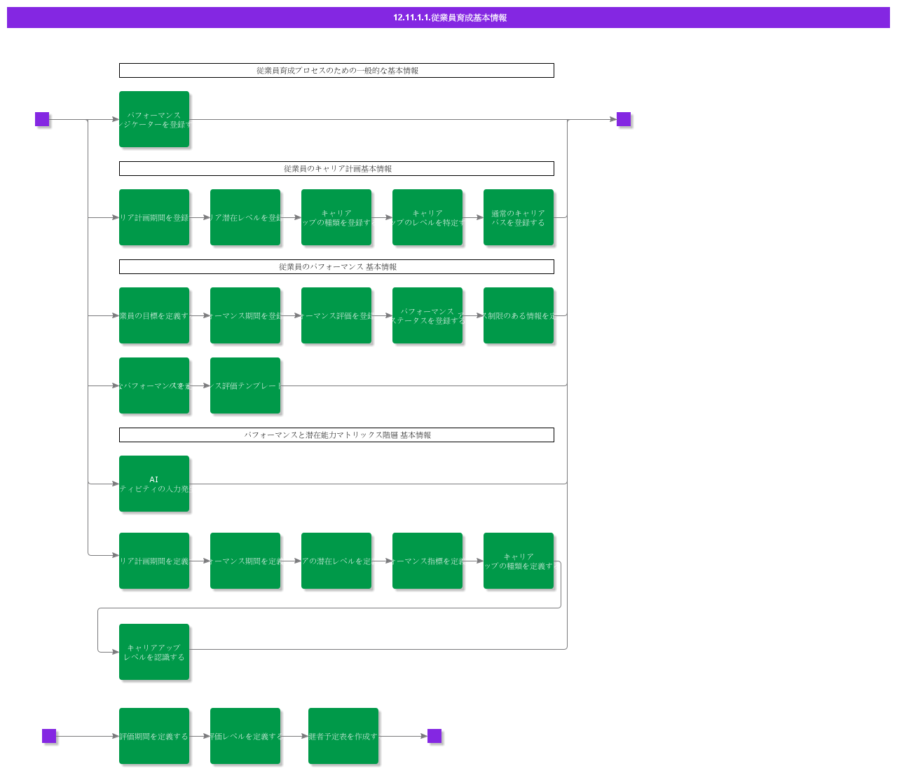This screenshot has height=771, width=897.
Task: Click キャリア ップの種類を定義する box
Action: 519,561
